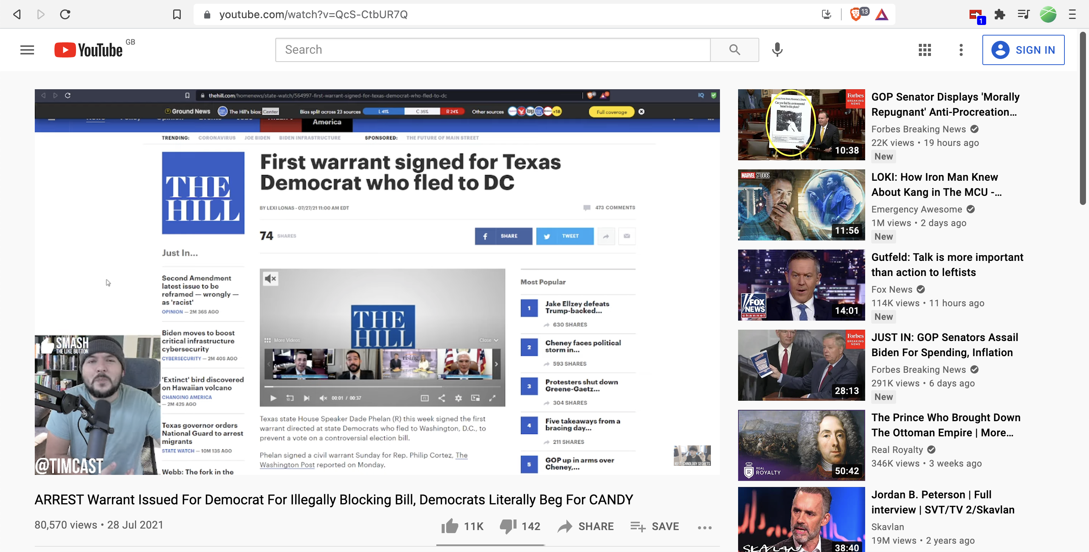Viewport: 1089px width, 552px height.
Task: Open the browser extensions puzzle icon
Action: pyautogui.click(x=1000, y=14)
